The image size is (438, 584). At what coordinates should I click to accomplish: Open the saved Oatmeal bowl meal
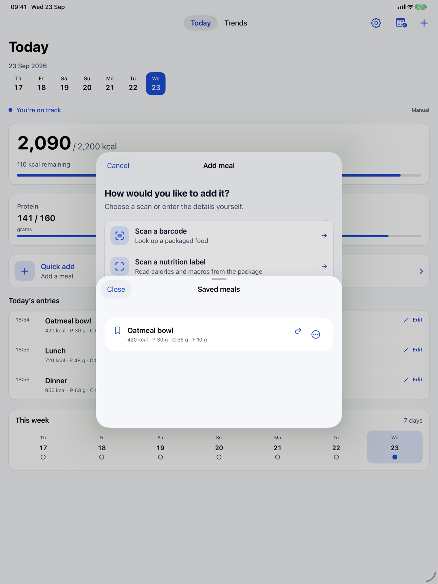(x=219, y=334)
